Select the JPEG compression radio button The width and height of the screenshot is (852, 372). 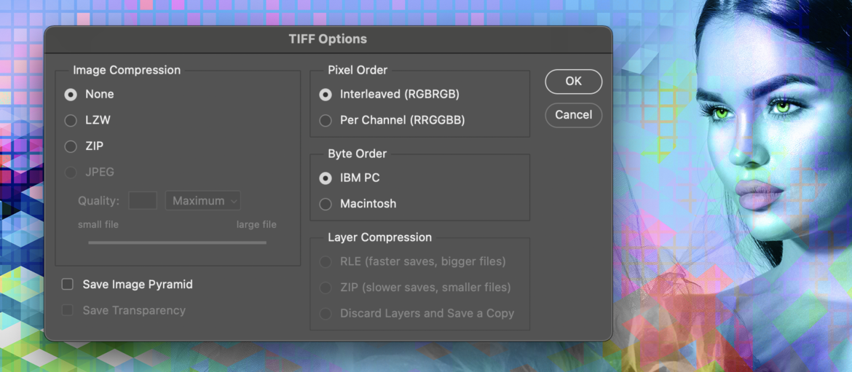point(71,173)
